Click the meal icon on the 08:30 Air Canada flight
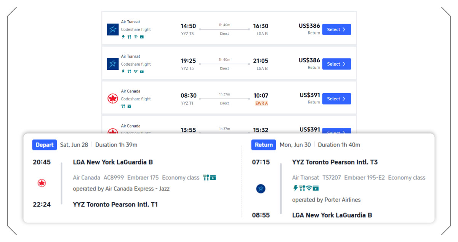 123,106
